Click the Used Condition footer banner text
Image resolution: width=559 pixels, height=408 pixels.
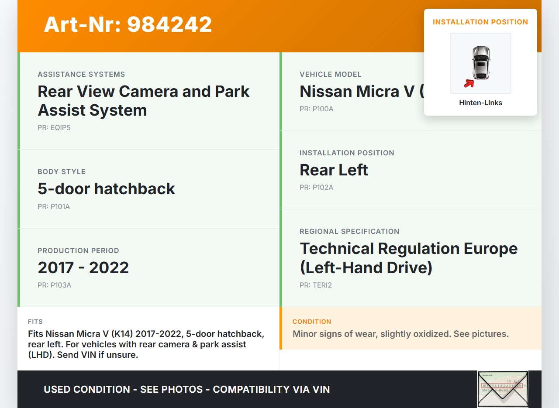[186, 389]
